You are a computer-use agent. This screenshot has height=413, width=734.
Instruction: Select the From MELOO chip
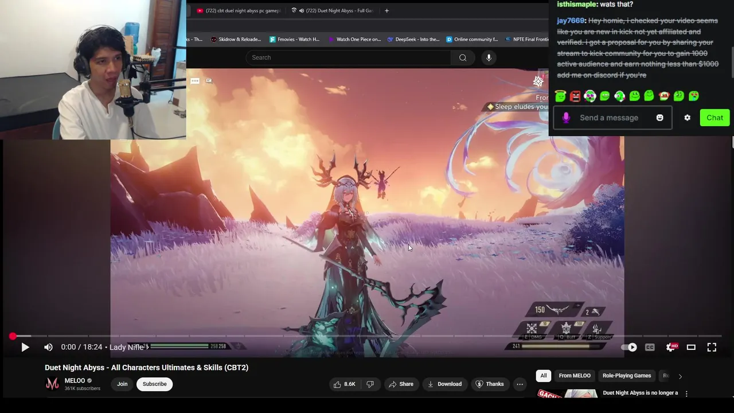[575, 376]
